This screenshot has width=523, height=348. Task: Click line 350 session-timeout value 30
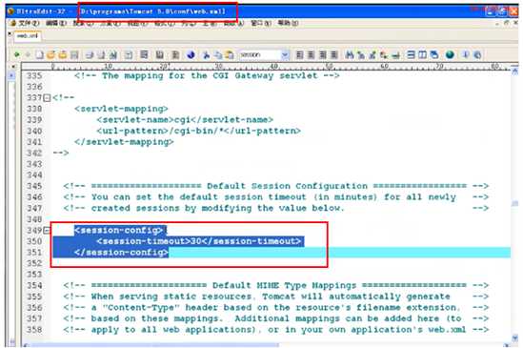(196, 241)
